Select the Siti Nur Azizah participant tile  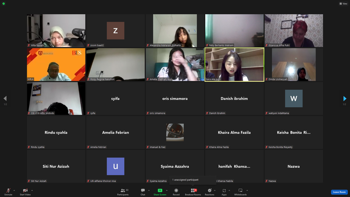(56, 166)
